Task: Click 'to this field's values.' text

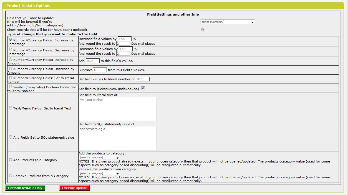Action: coord(117,61)
